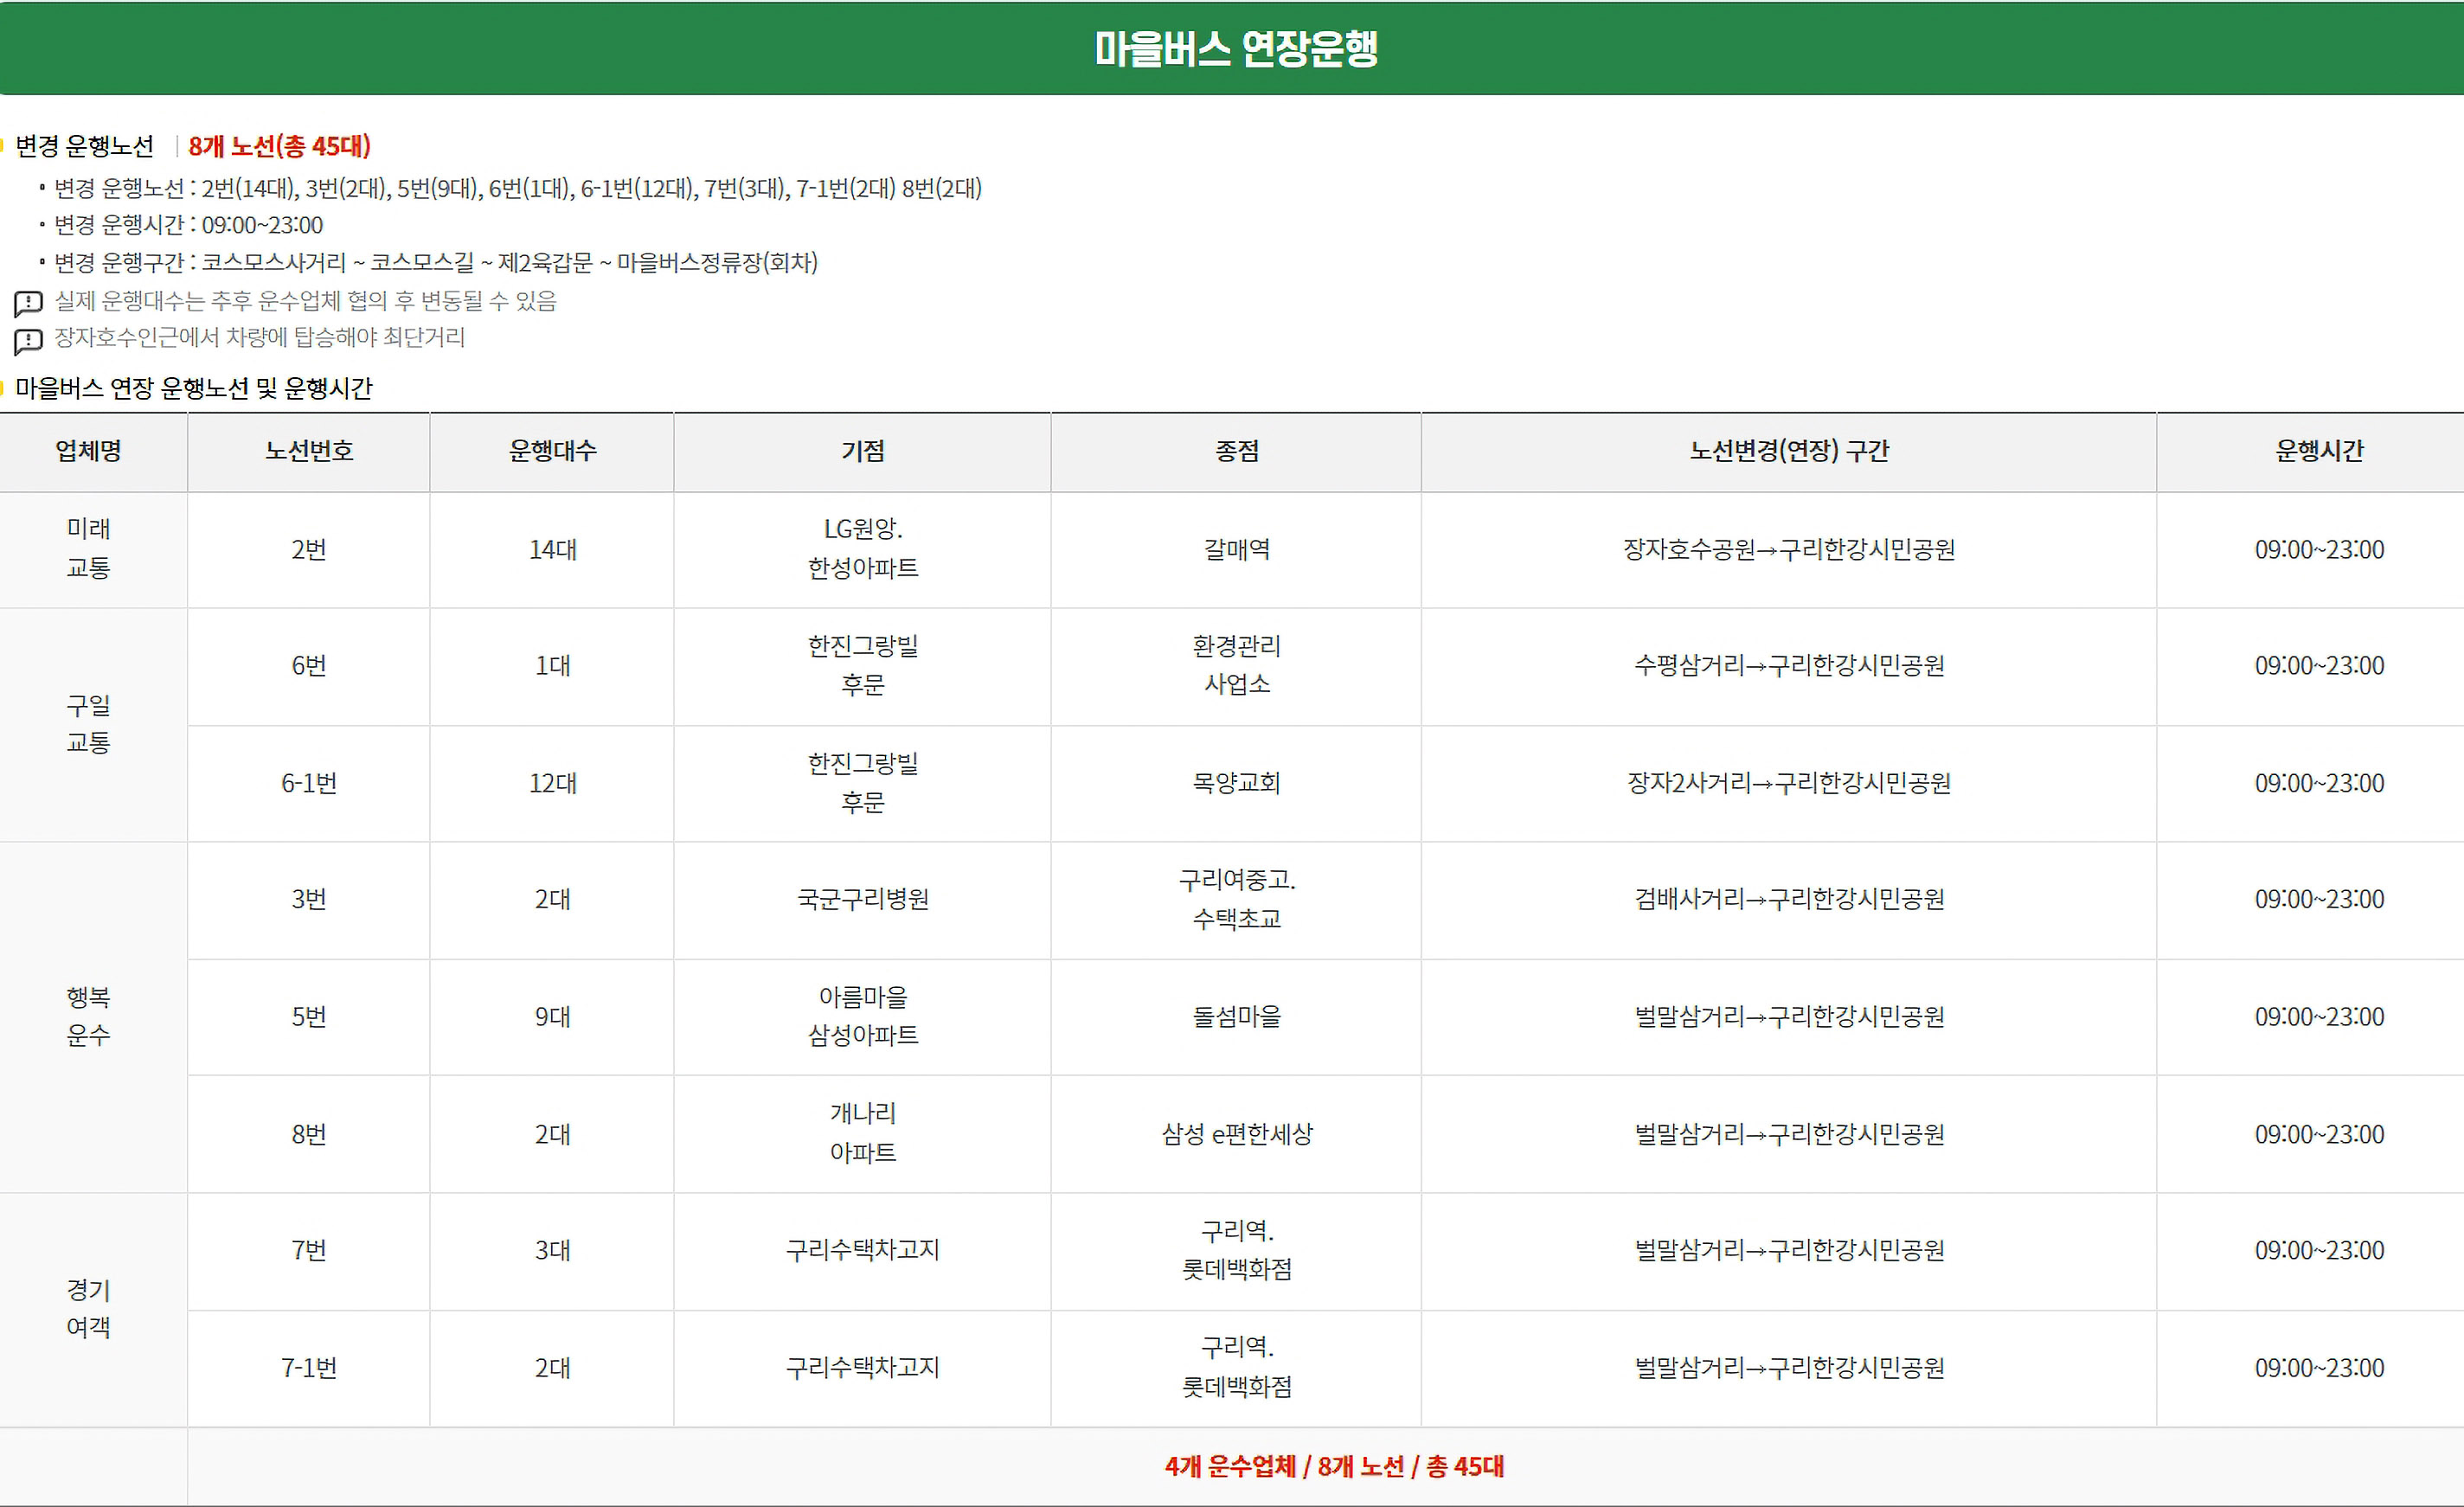Click the 마을버스 연장운행 green banner title

(x=1235, y=48)
